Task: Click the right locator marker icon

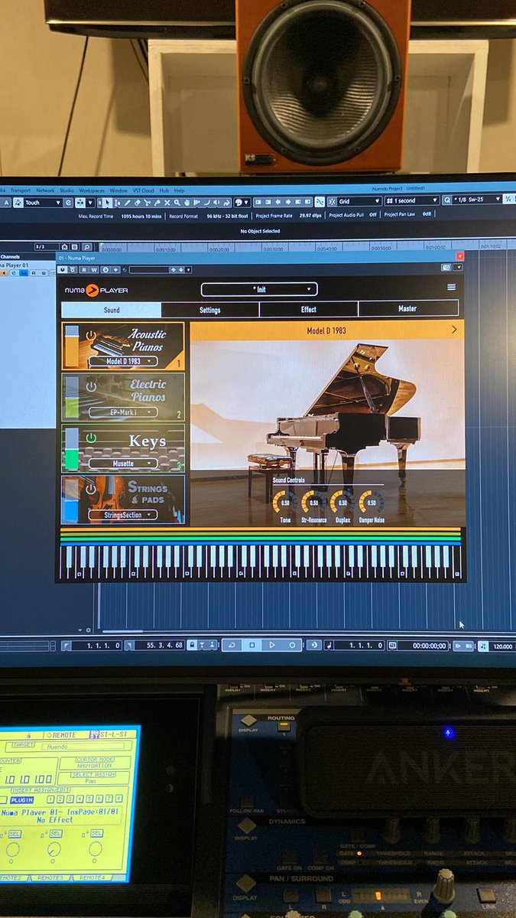Action: click(x=129, y=645)
